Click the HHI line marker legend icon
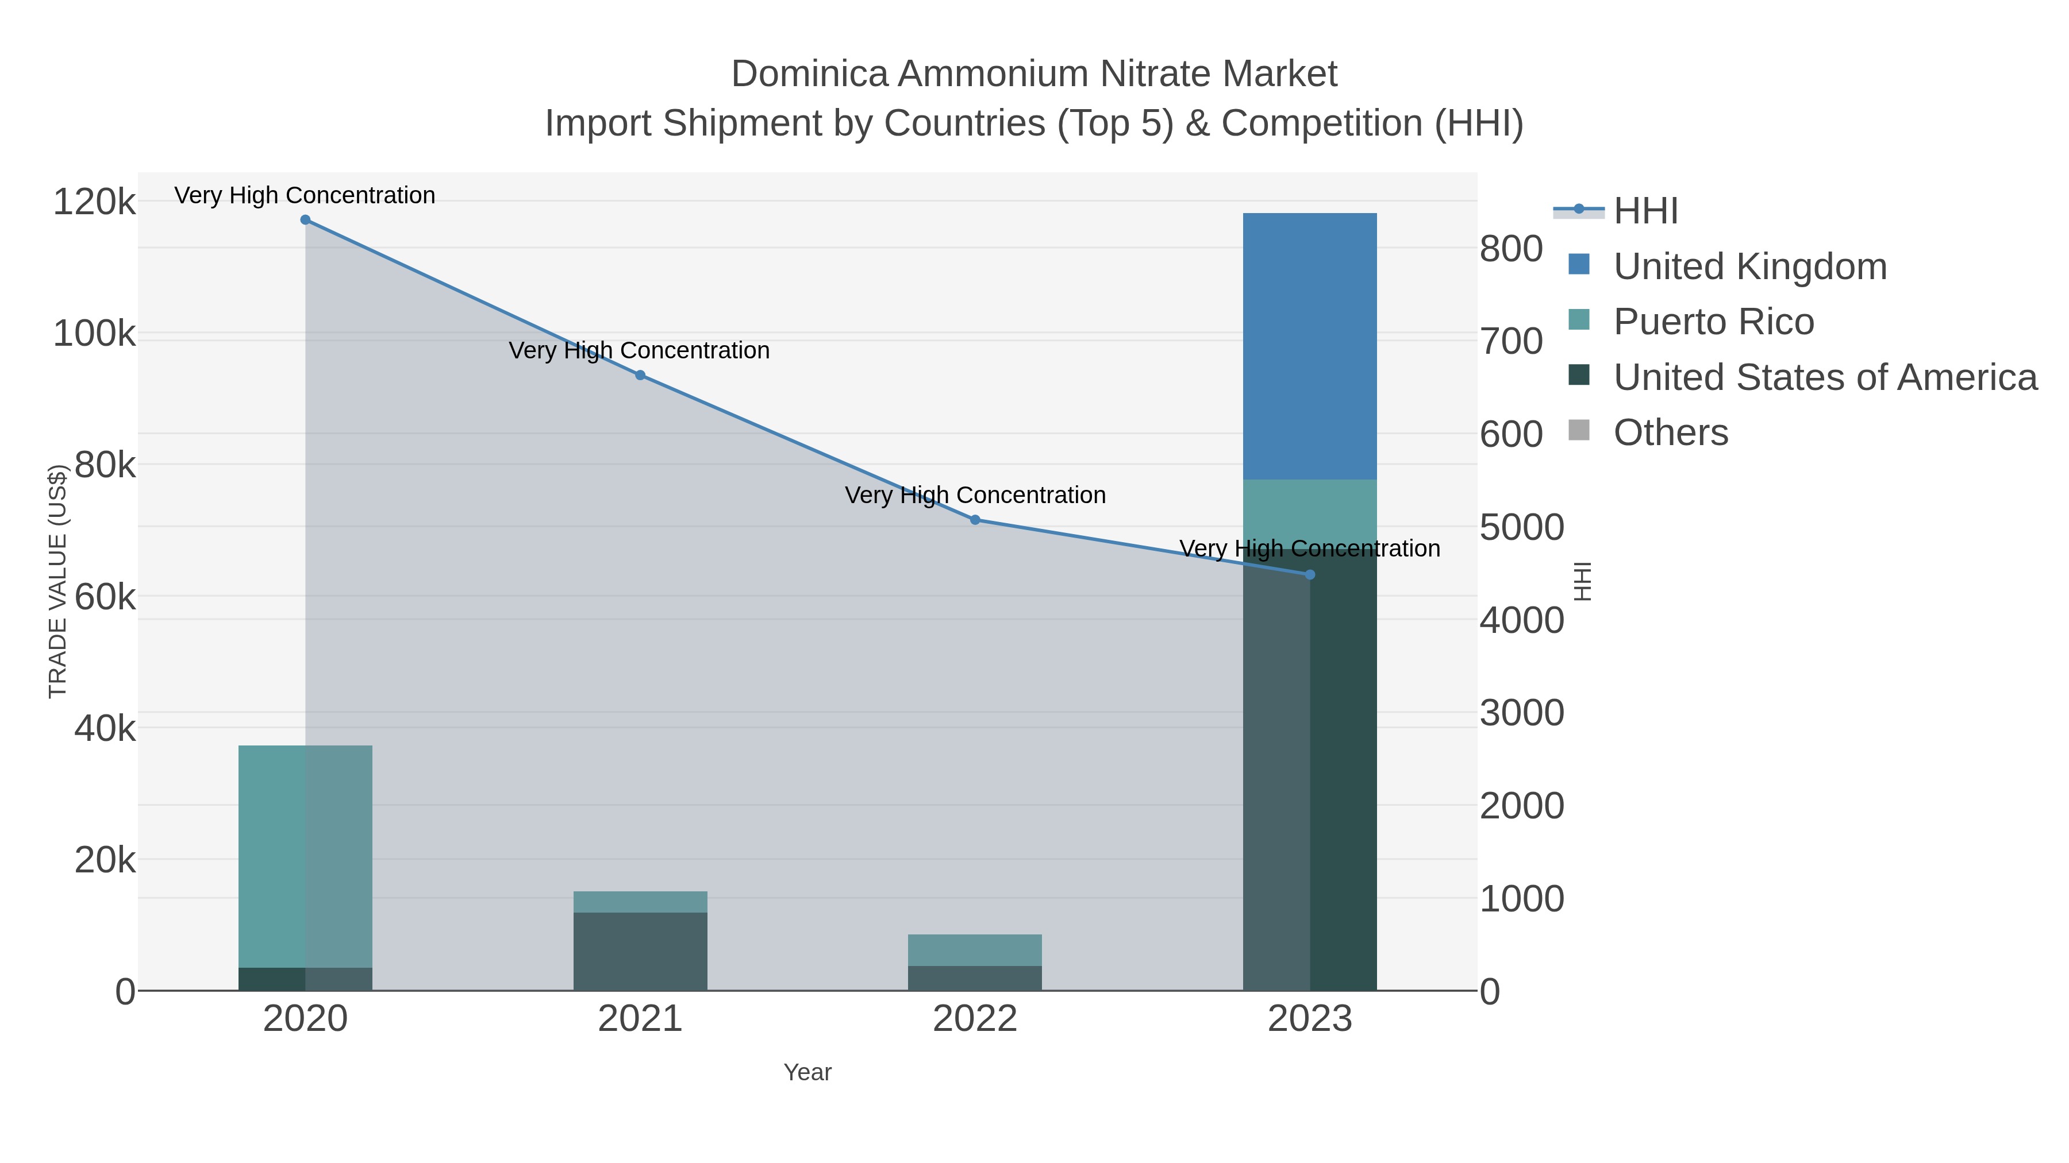The height and width of the screenshot is (1163, 2069). pos(1579,210)
